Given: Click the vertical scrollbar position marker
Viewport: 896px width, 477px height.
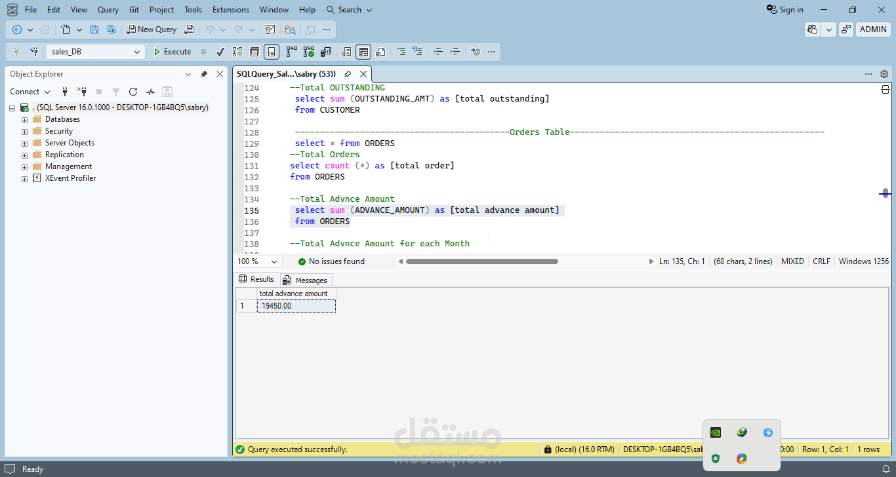Looking at the screenshot, I should coord(886,193).
